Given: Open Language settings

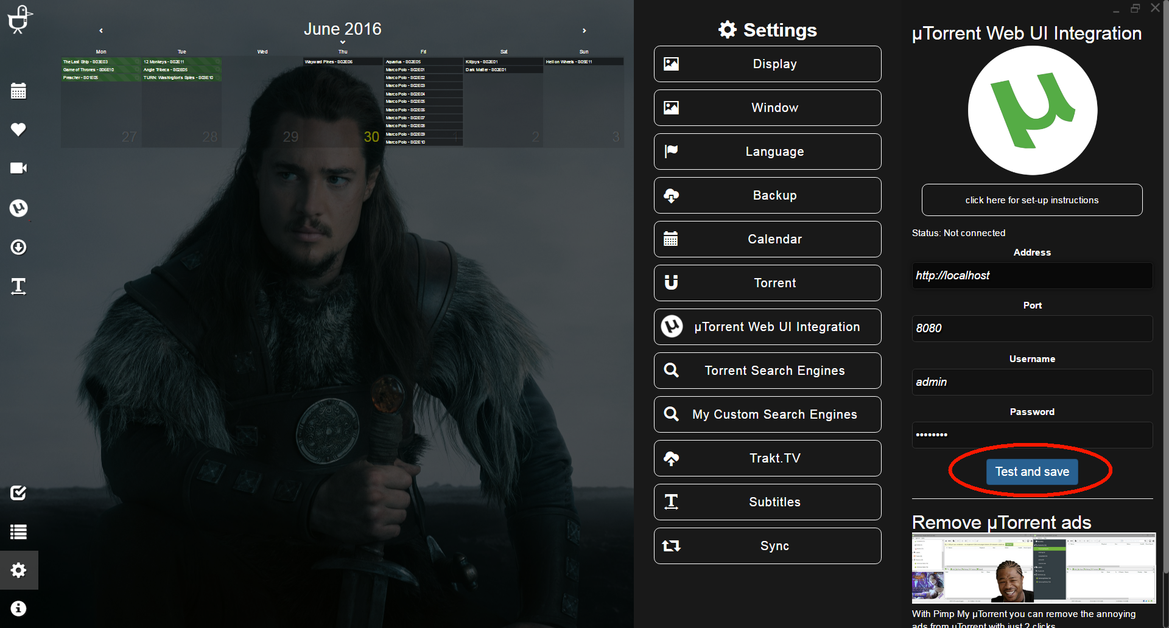Looking at the screenshot, I should point(767,152).
